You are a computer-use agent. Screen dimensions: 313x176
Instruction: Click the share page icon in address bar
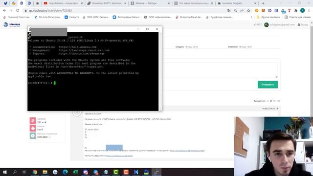(242, 10)
